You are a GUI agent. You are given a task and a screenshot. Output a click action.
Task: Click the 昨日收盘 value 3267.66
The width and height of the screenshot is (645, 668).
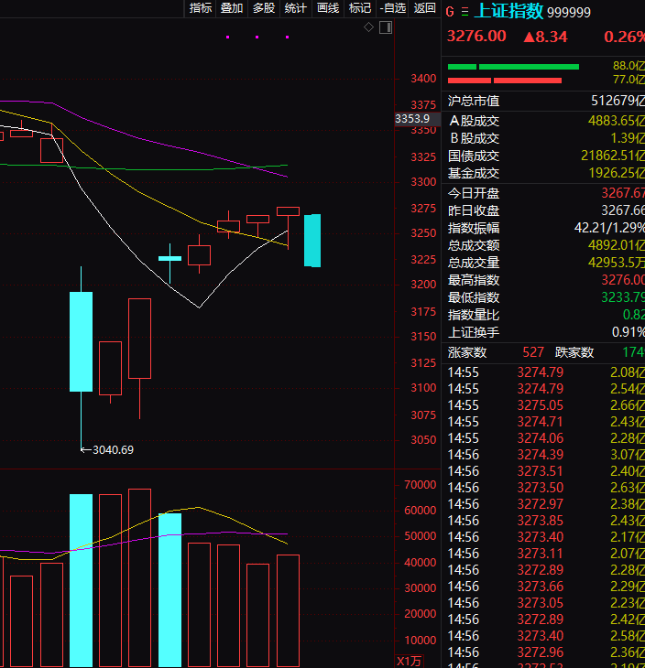coord(623,210)
